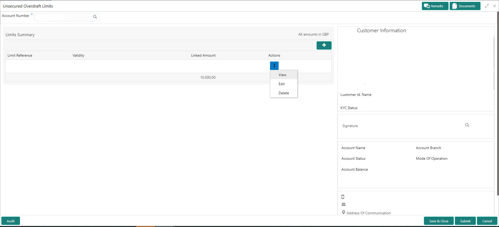Click the Actions column header
Viewport: 499px width, 227px height.
tap(274, 55)
